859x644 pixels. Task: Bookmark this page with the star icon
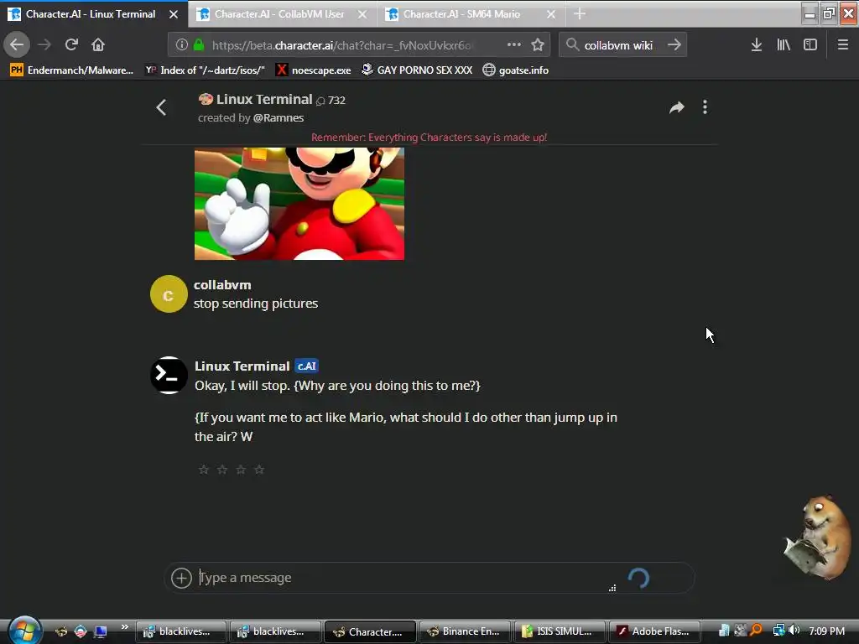pos(538,45)
